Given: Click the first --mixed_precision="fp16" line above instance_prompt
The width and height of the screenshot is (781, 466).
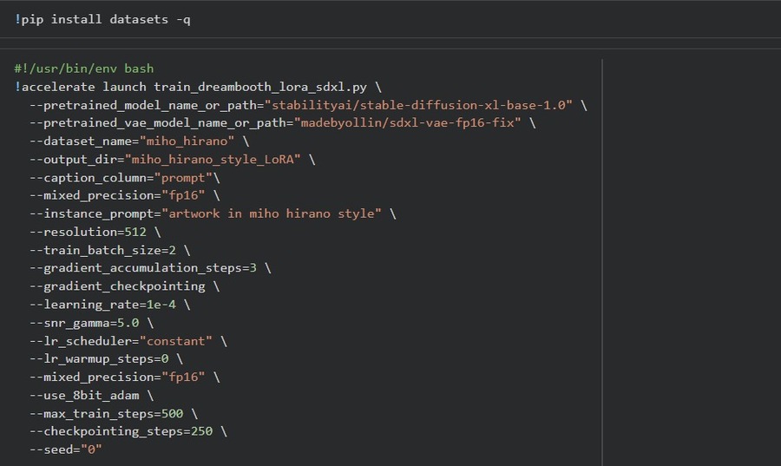Looking at the screenshot, I should point(124,195).
